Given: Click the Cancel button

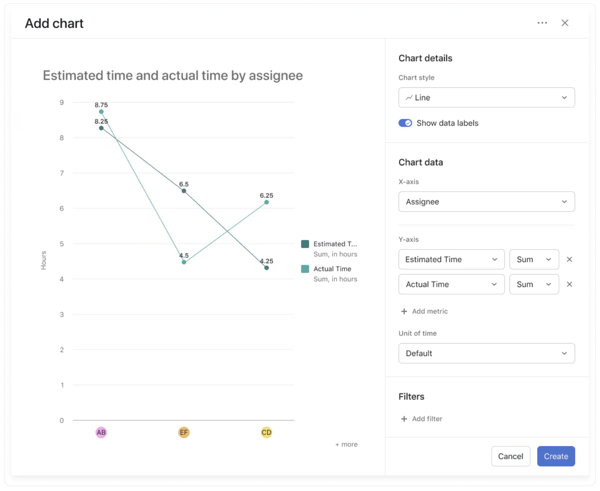Looking at the screenshot, I should click(x=510, y=456).
